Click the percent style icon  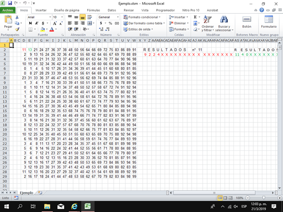pos(110,23)
